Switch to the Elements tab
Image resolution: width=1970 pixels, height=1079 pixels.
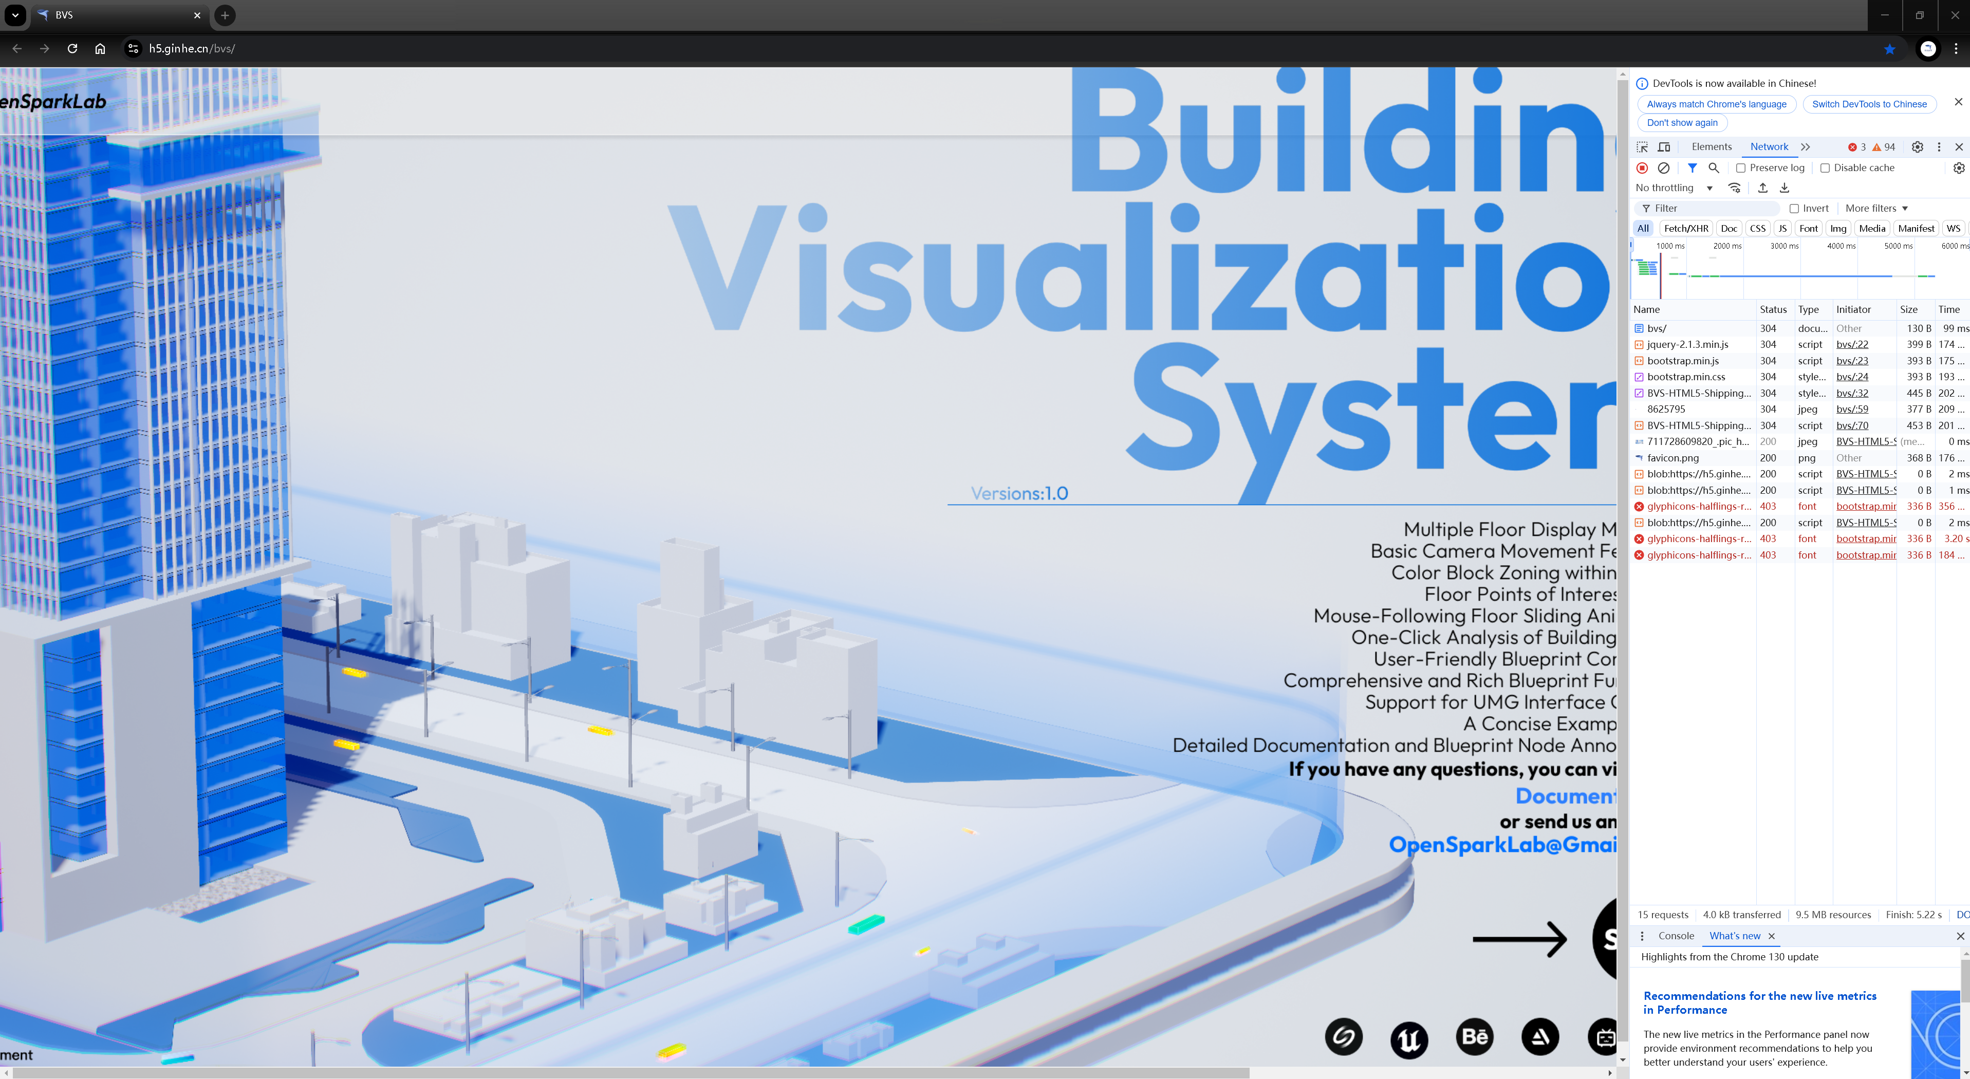(1711, 147)
